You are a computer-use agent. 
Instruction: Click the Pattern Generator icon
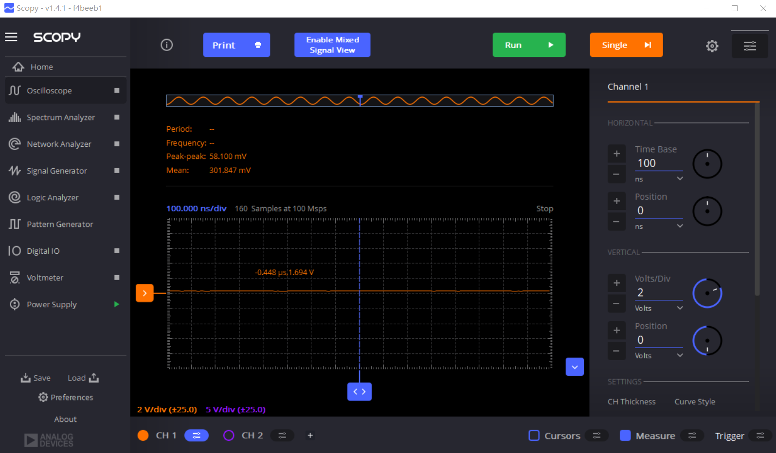click(15, 224)
